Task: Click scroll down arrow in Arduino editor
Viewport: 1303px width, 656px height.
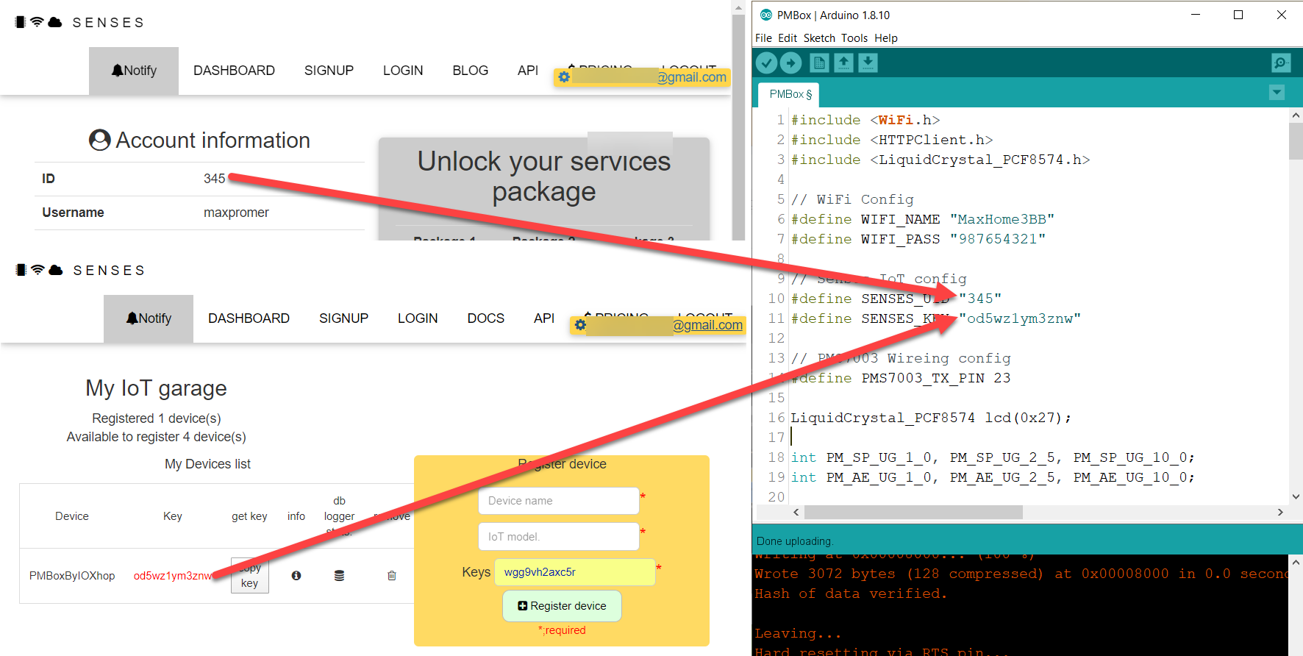Action: tap(1296, 496)
